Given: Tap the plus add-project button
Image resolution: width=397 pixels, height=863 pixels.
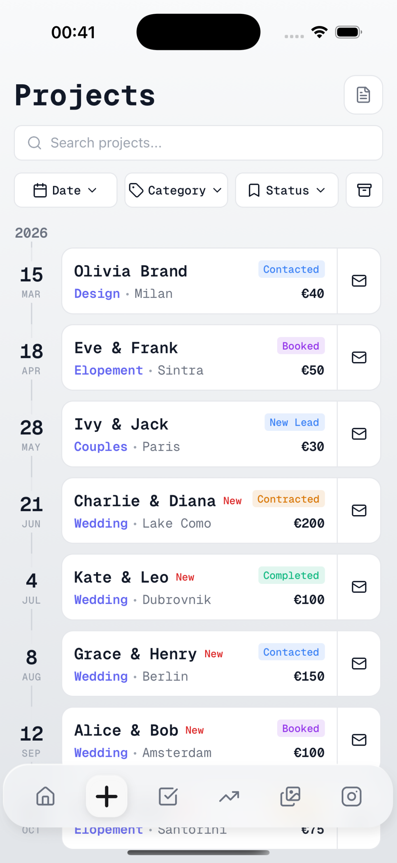Looking at the screenshot, I should click(x=107, y=797).
